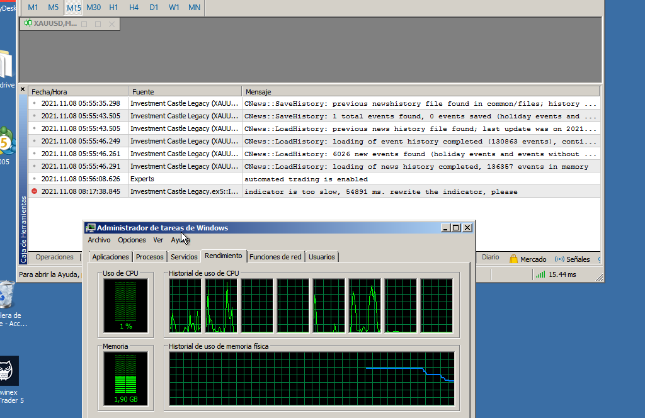Image resolution: width=645 pixels, height=418 pixels.
Task: Click the red error icon in log
Action: [35, 192]
